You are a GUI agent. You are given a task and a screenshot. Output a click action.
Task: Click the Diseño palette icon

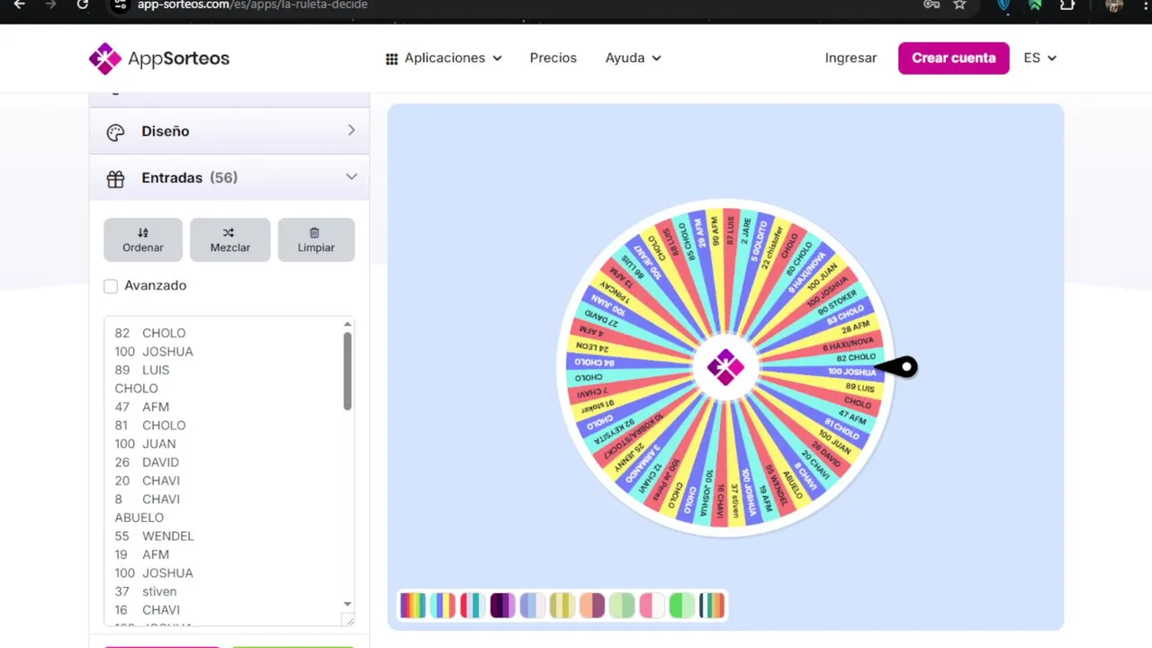(x=115, y=132)
